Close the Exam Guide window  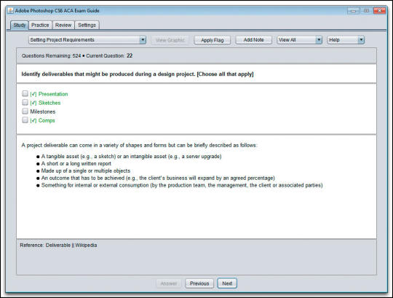point(379,11)
